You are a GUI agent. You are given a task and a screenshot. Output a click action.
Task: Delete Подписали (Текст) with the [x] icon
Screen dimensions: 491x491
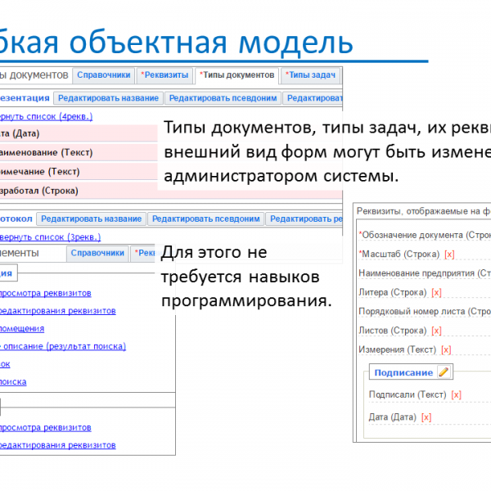click(456, 394)
